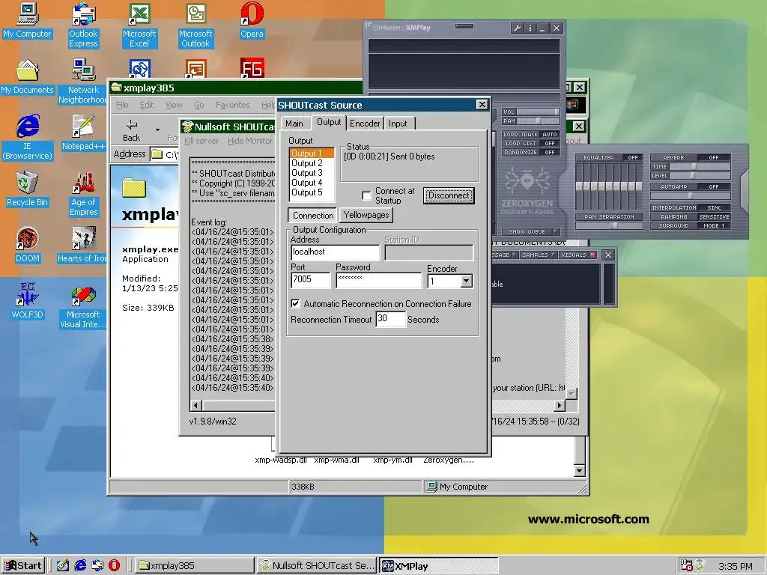767x575 pixels.
Task: Open the Back button history dropdown arrow
Action: click(x=157, y=130)
